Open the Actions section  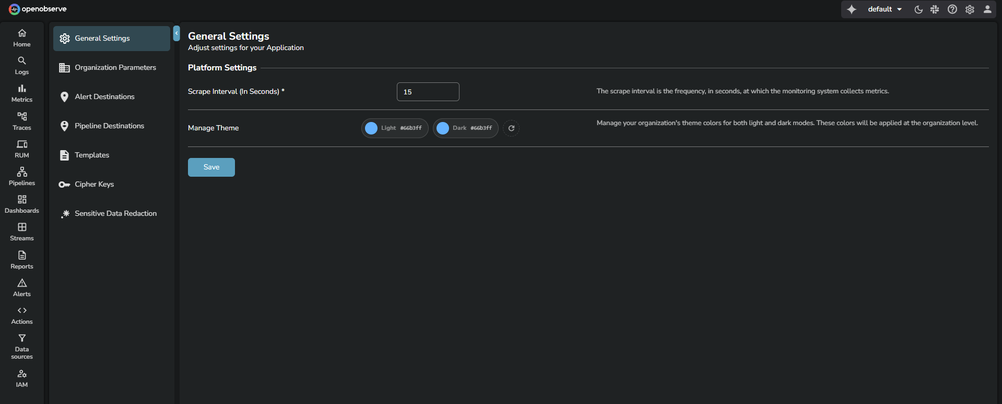(22, 315)
